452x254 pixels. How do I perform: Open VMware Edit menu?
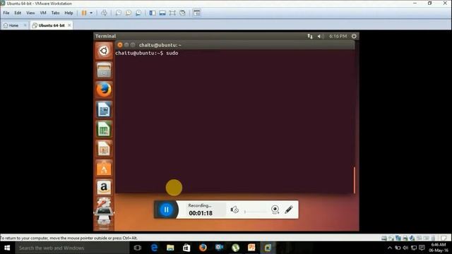coord(18,13)
